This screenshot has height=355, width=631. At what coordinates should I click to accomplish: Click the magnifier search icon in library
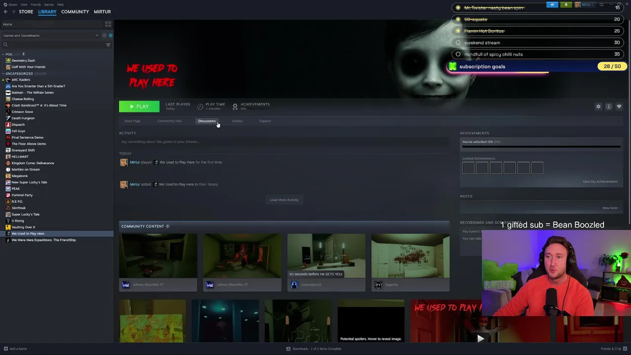(x=5, y=45)
